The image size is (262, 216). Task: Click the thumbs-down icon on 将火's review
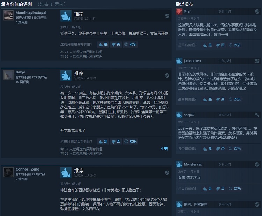coord(179,12)
